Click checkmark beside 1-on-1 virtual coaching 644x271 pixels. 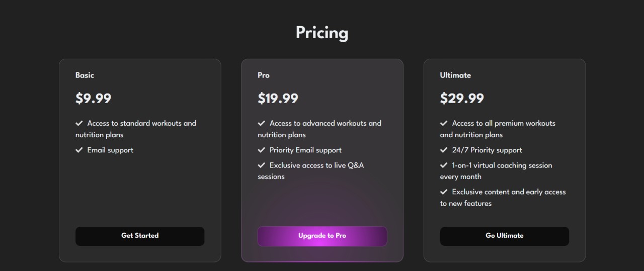(x=444, y=165)
